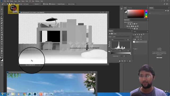
Task: Toggle the Contiguous checkbox
Action: (x=50, y=4)
